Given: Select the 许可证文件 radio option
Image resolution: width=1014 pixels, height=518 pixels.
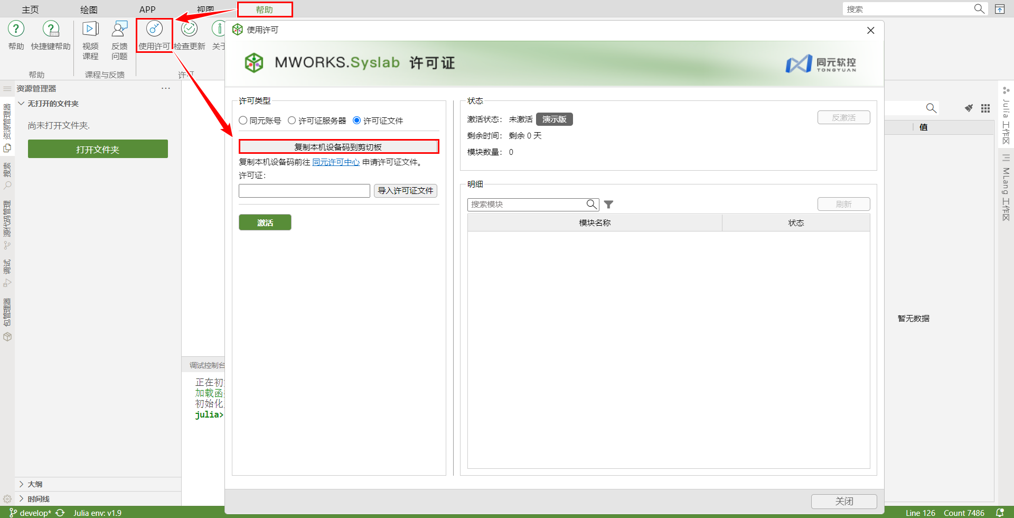Looking at the screenshot, I should click(357, 121).
